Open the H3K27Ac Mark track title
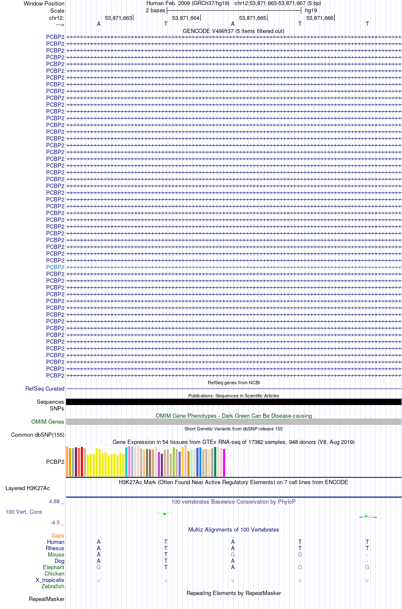 (234, 482)
